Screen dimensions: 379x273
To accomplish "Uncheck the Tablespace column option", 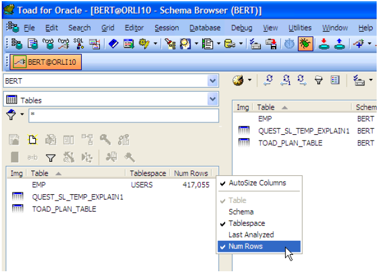I will 259,223.
